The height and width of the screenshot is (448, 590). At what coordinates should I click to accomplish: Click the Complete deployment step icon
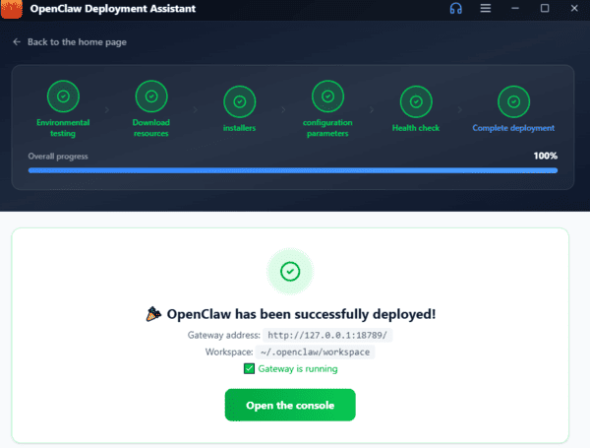512,100
